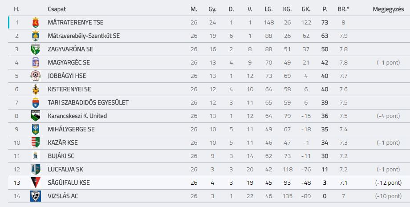410x207 pixels.
Task: Open the MAGYARGÉC SE team crest
Action: (x=36, y=62)
